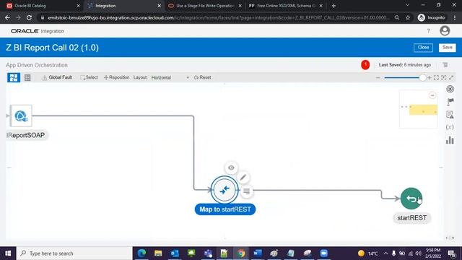
Task: Click the red error count badge
Action: coord(365,65)
